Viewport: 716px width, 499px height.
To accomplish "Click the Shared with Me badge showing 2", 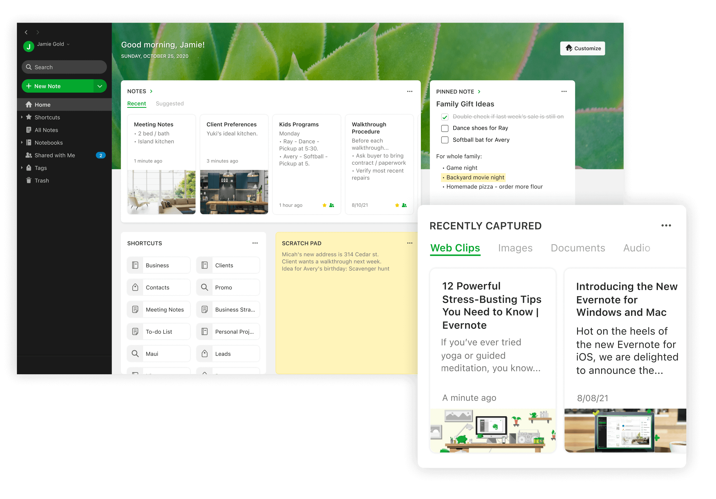I will coord(100,155).
